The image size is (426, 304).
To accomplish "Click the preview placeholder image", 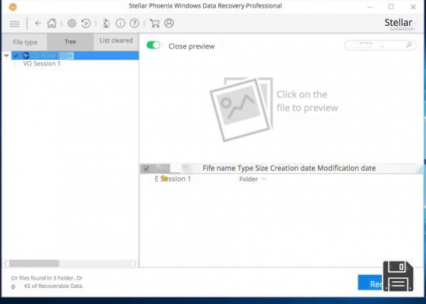I will (x=241, y=109).
